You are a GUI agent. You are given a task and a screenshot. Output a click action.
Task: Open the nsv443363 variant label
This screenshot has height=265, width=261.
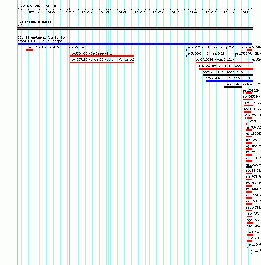pyautogui.click(x=252, y=109)
